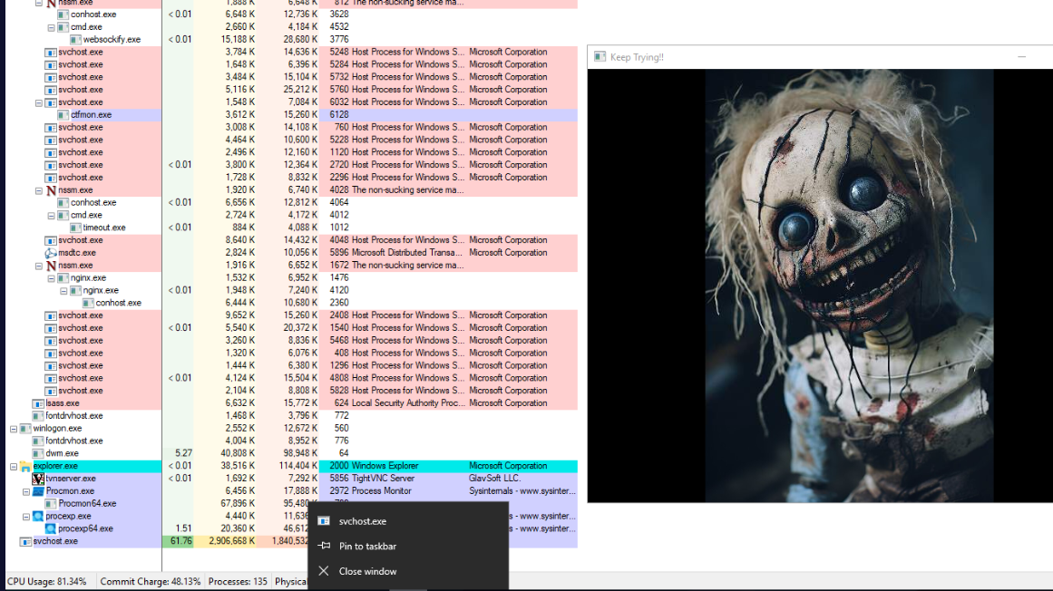This screenshot has width=1053, height=591.
Task: Click the procexp64.exe magnifier icon
Action: tap(51, 528)
